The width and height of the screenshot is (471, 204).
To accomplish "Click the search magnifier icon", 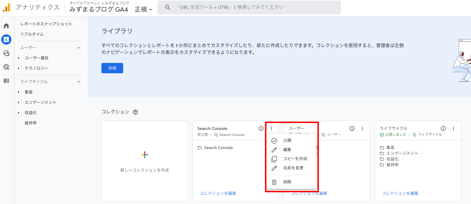I will point(168,7).
